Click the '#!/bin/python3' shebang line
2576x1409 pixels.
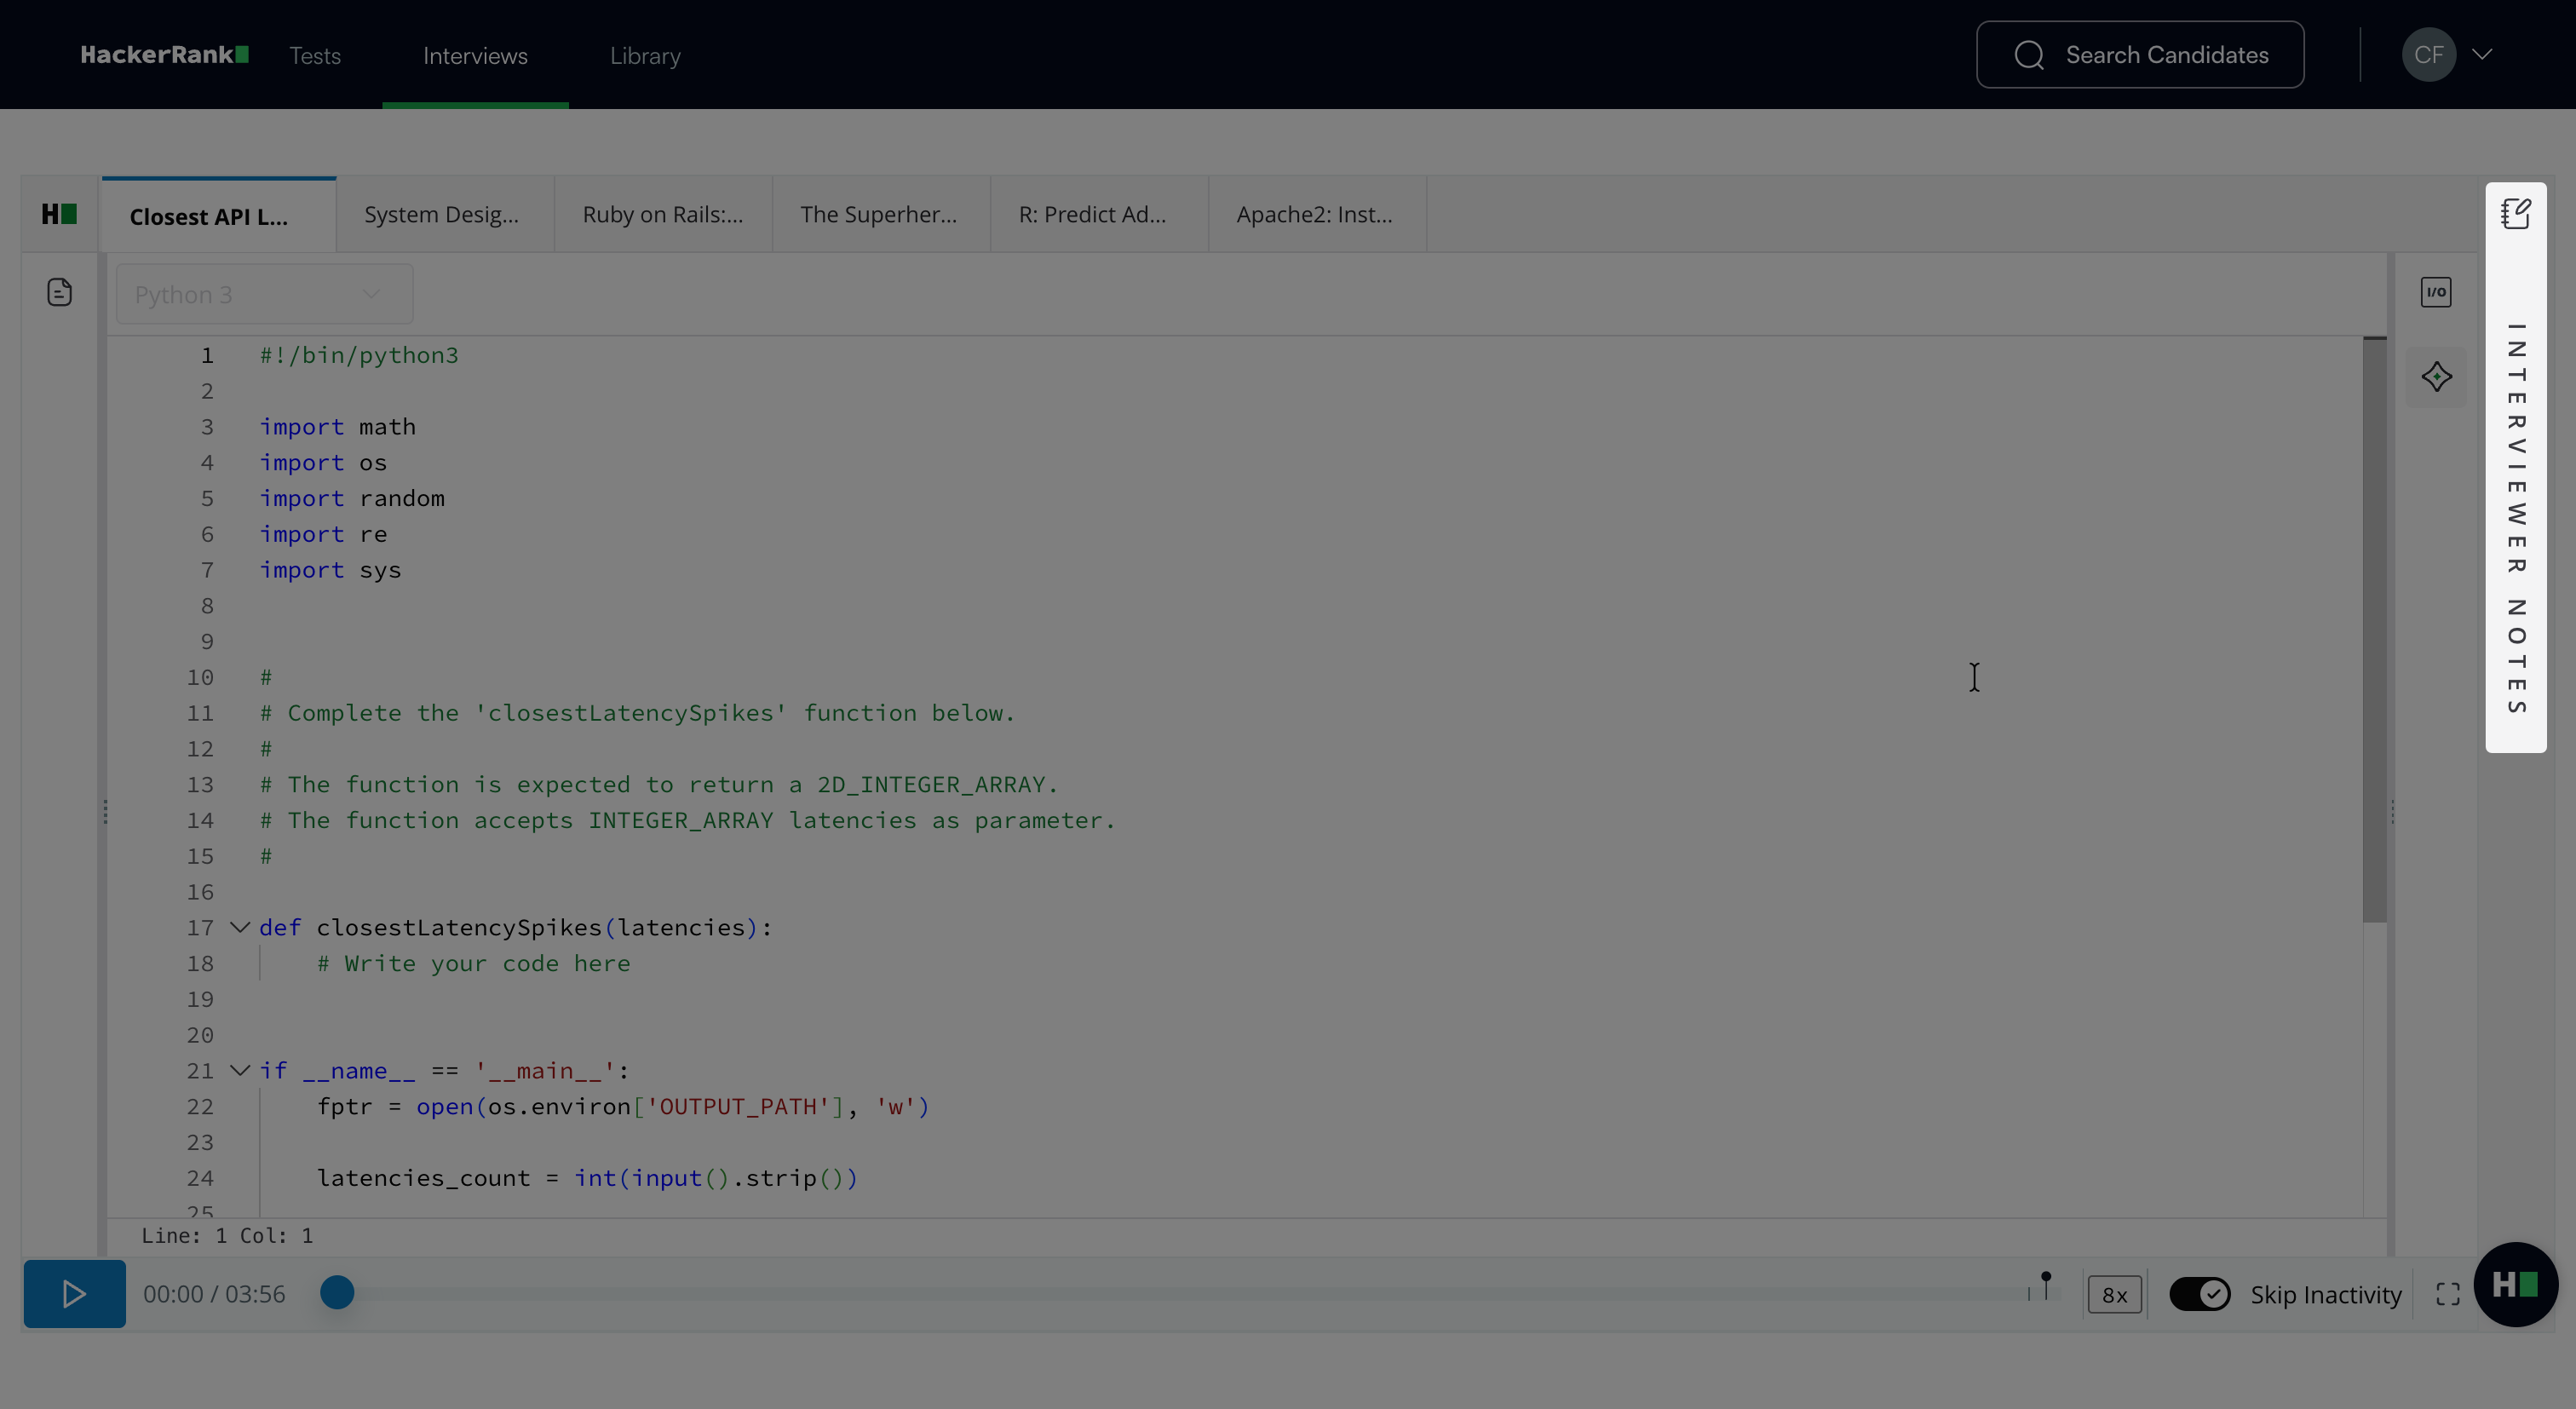point(359,356)
